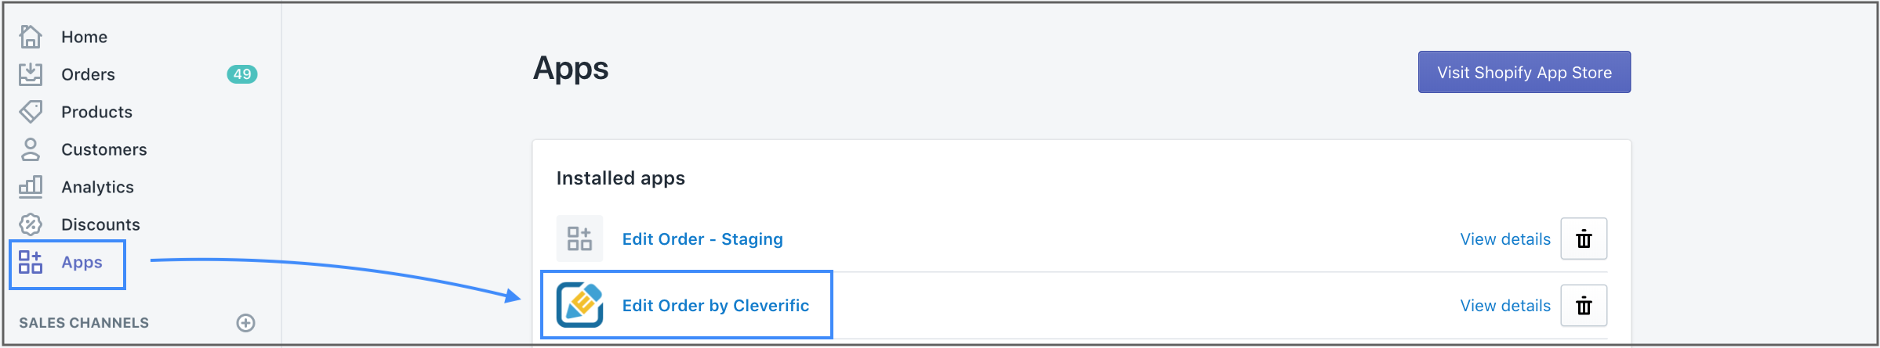Click the Edit Order by Cleverific app icon
This screenshot has height=348, width=1880.
coord(579,305)
